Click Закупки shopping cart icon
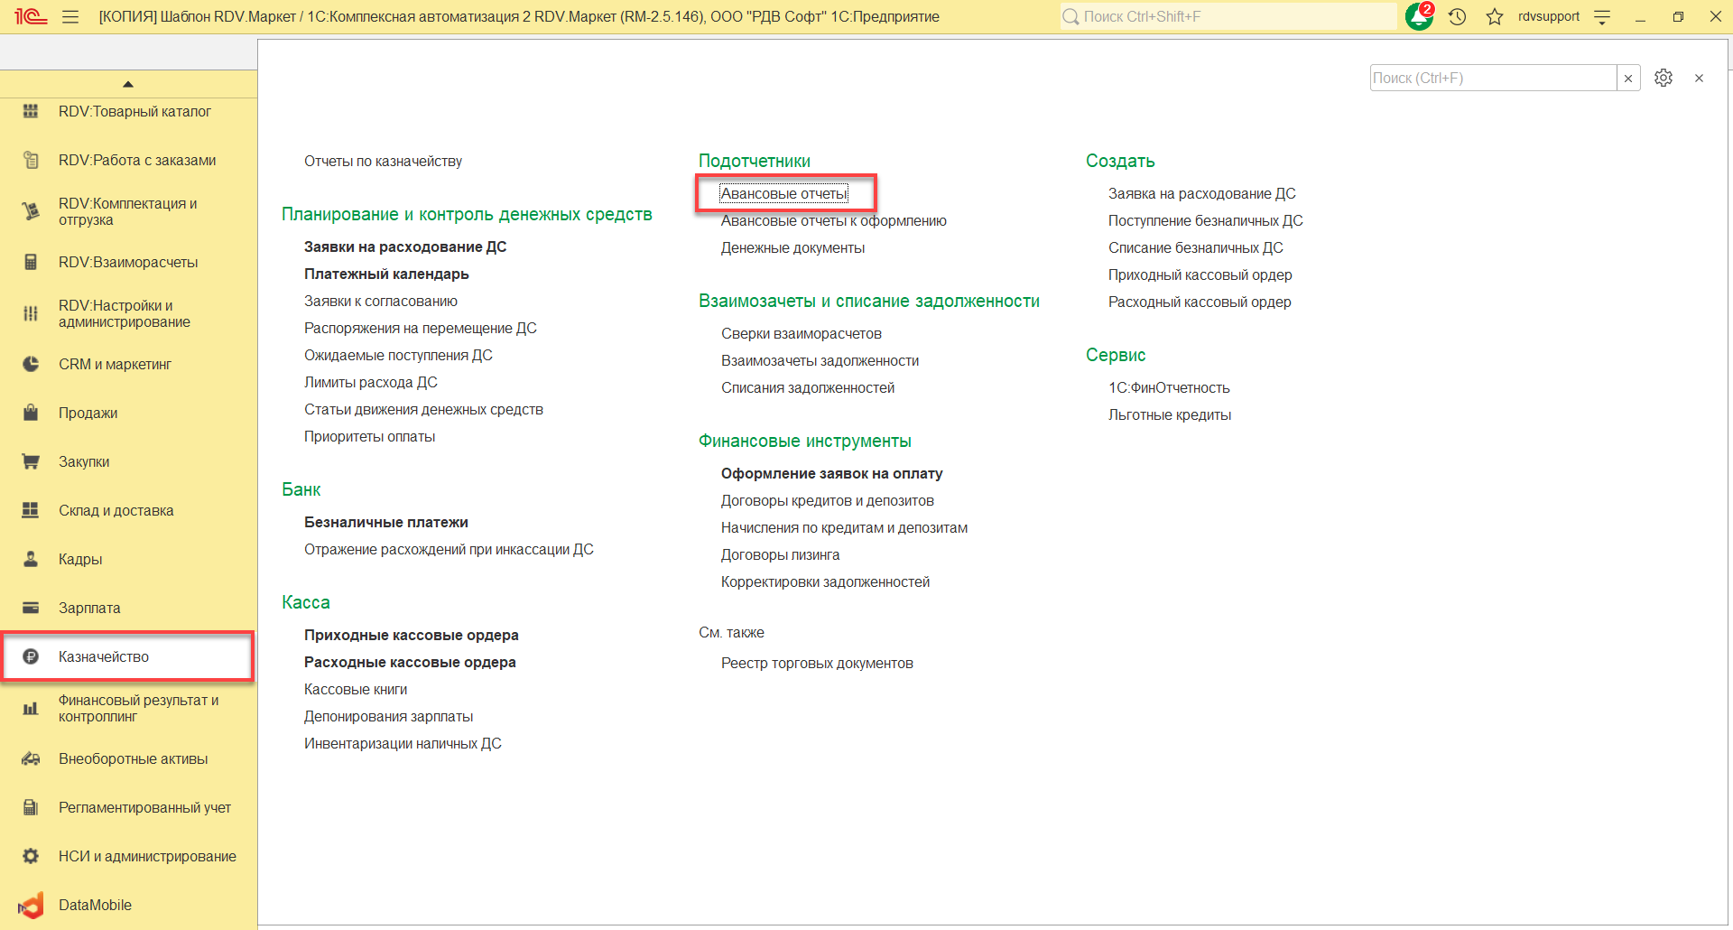The width and height of the screenshot is (1733, 930). tap(31, 461)
